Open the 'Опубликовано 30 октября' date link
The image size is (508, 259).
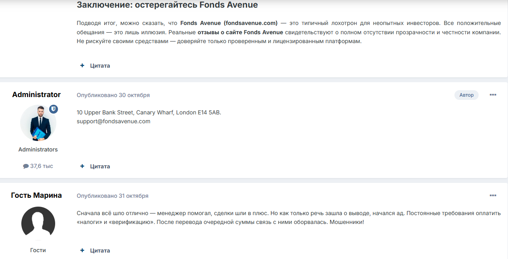113,95
